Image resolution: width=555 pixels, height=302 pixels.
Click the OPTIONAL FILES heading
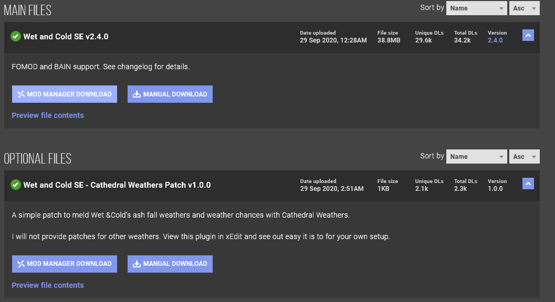(37, 158)
